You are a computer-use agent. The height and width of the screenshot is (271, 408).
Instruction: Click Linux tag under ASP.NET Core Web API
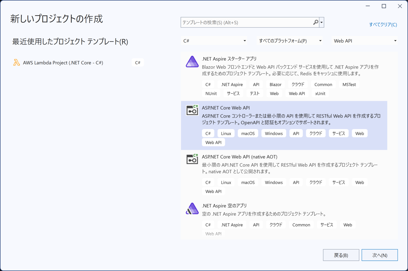click(x=226, y=133)
